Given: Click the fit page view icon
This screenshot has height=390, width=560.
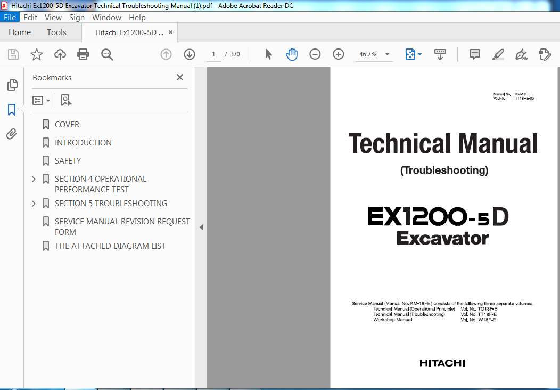Looking at the screenshot, I should point(410,54).
